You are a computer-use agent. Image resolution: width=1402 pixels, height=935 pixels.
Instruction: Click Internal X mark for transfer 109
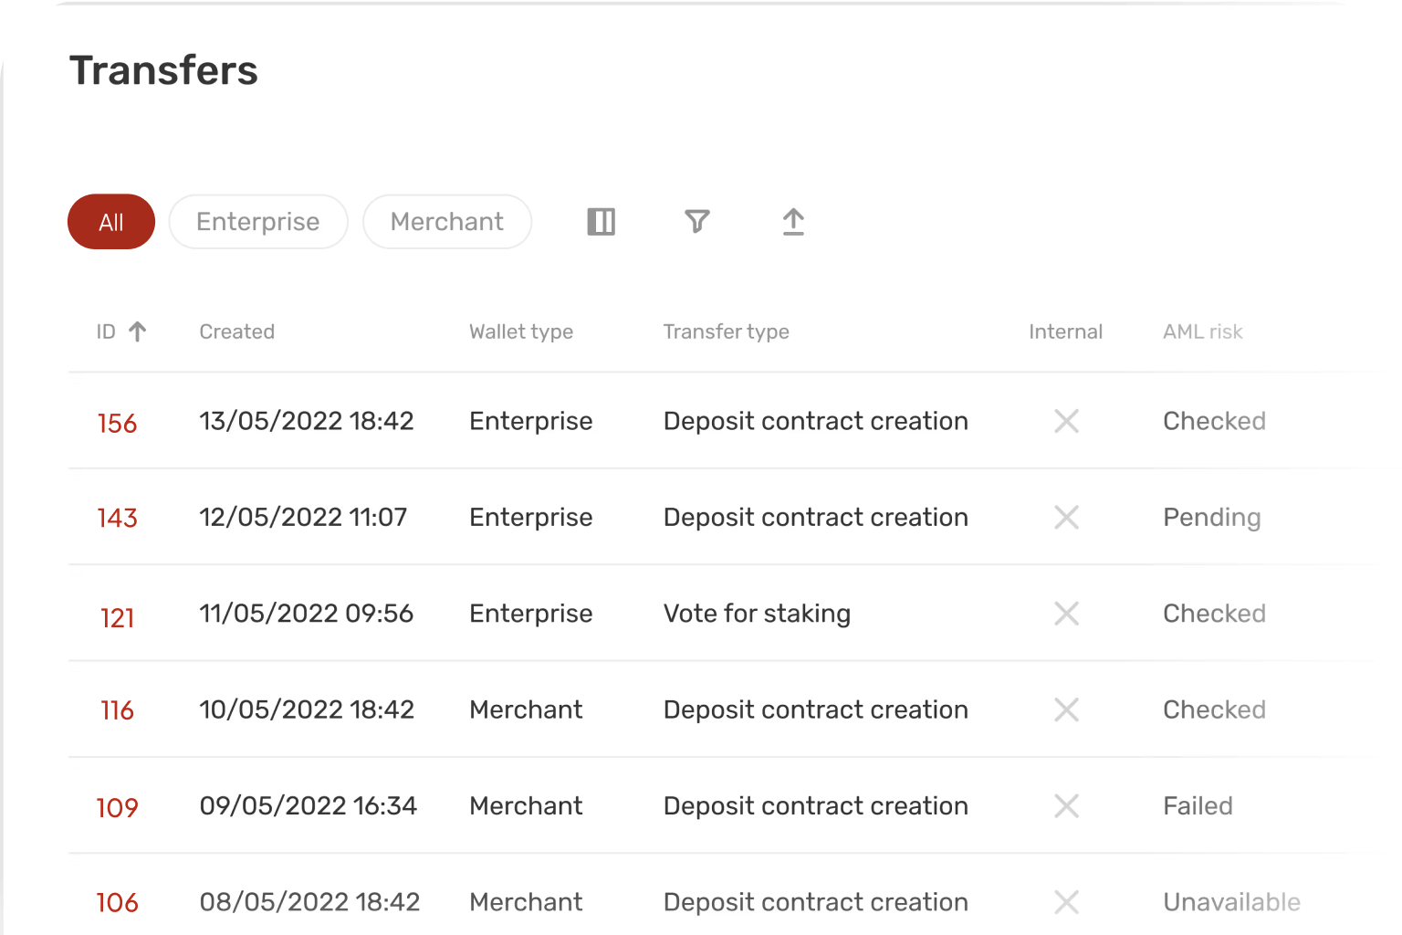point(1066,806)
